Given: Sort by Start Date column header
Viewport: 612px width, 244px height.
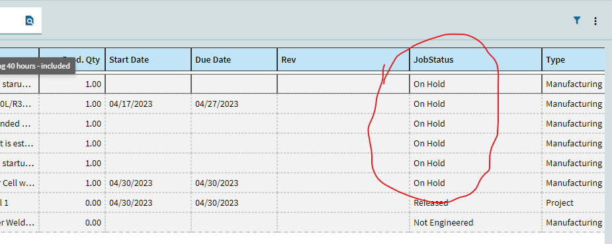Looking at the screenshot, I should click(x=148, y=59).
